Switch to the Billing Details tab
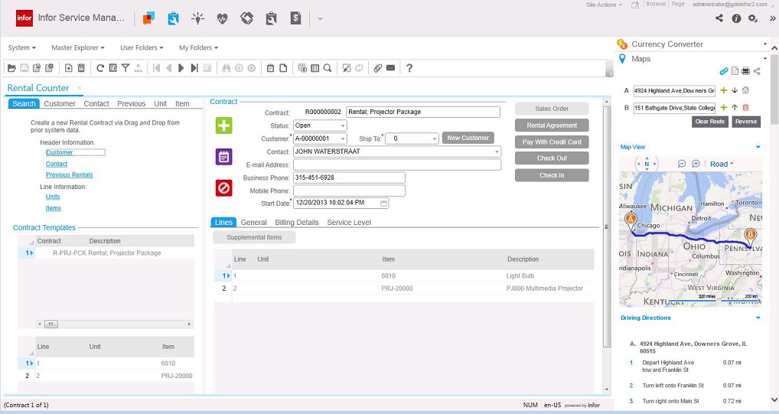Screen dimensions: 779x414 (296, 223)
